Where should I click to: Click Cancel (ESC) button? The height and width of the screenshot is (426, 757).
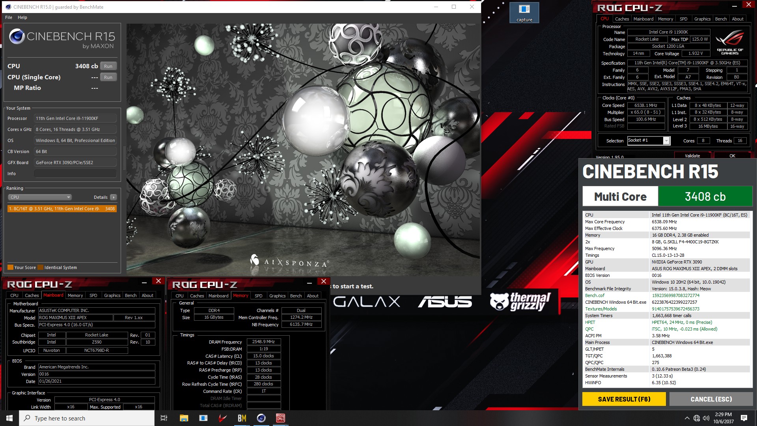tap(711, 399)
